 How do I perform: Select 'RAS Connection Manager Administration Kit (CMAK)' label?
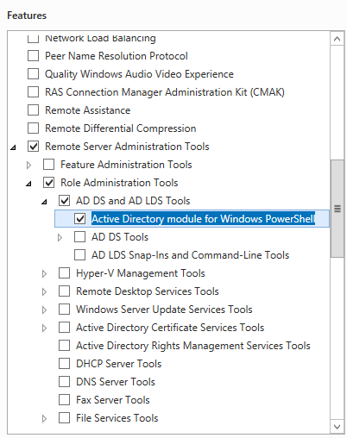tap(165, 92)
